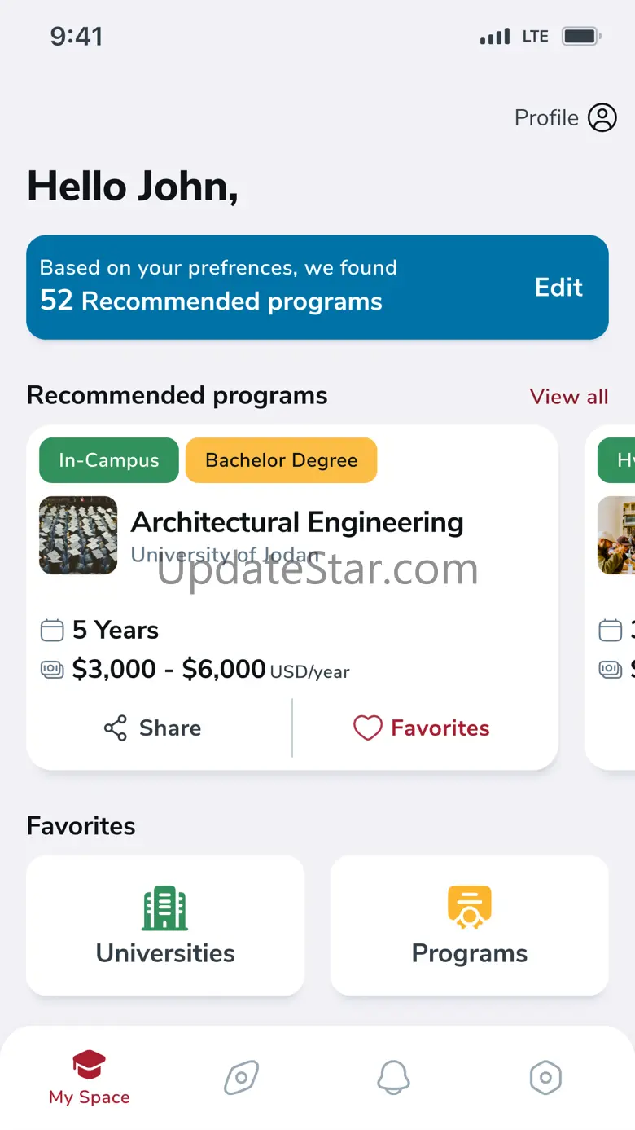The height and width of the screenshot is (1130, 635).
Task: Open the Architectural Engineering program title
Action: pyautogui.click(x=297, y=522)
